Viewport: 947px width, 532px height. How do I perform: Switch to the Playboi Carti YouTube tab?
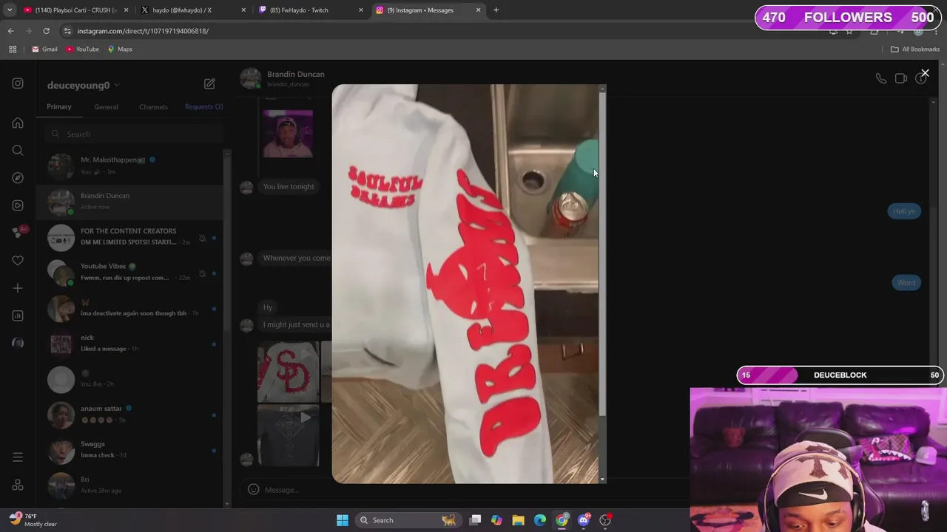[75, 10]
